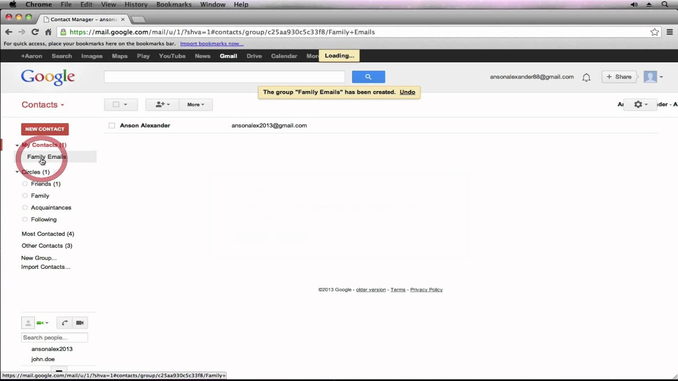Open the Privacy Policy link
Screen dimensions: 678x381
[x=426, y=289]
